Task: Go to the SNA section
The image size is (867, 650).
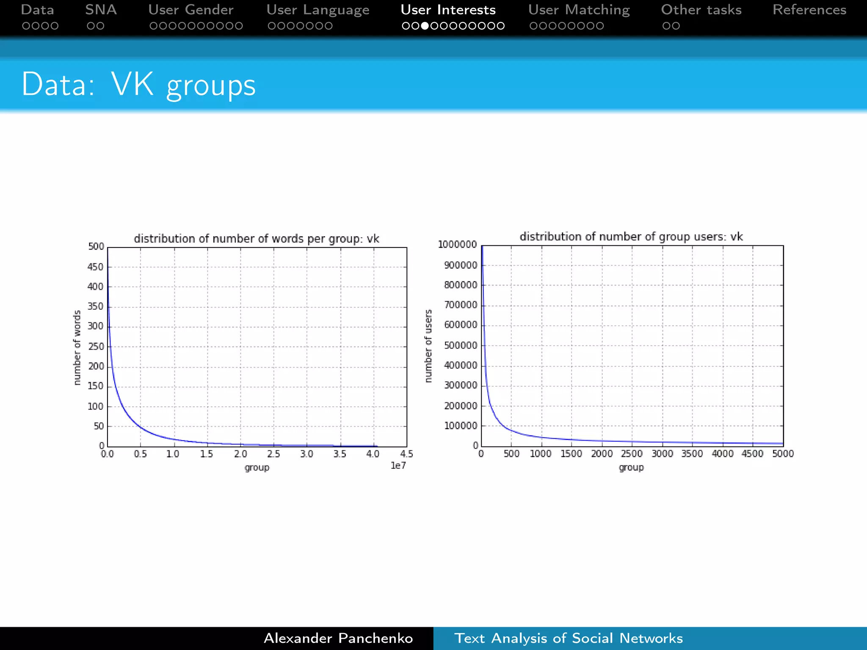Action: [101, 10]
